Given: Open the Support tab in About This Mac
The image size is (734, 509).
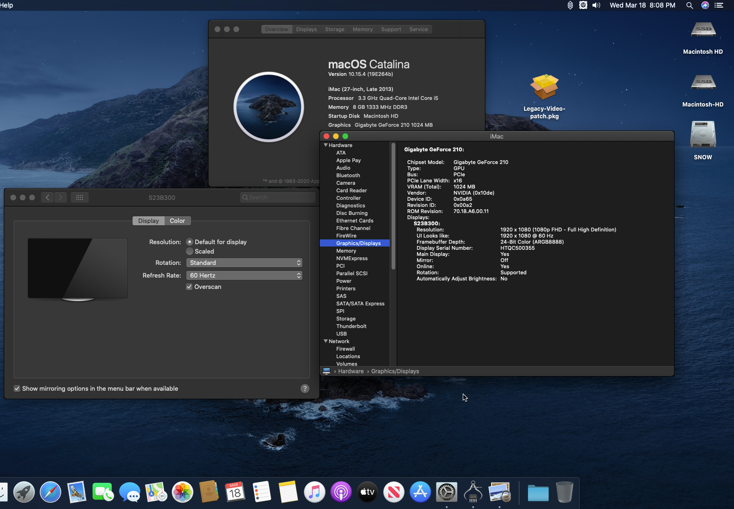Looking at the screenshot, I should click(391, 29).
